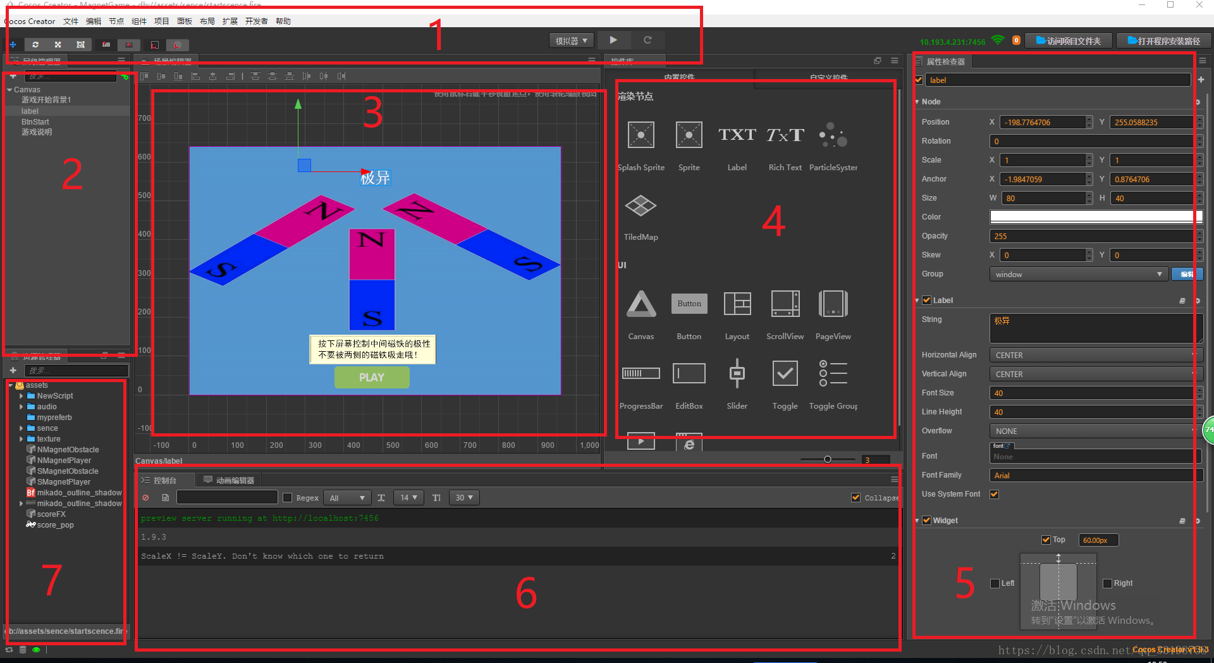Pick the Toggle Group control icon
This screenshot has height=663, width=1214.
point(833,373)
